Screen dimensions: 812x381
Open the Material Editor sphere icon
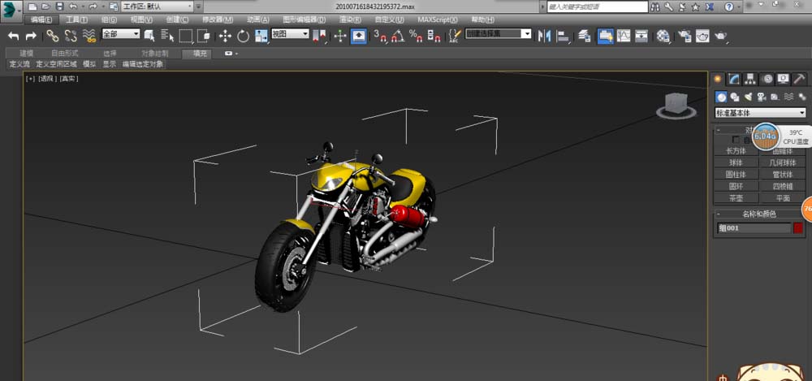coord(663,36)
